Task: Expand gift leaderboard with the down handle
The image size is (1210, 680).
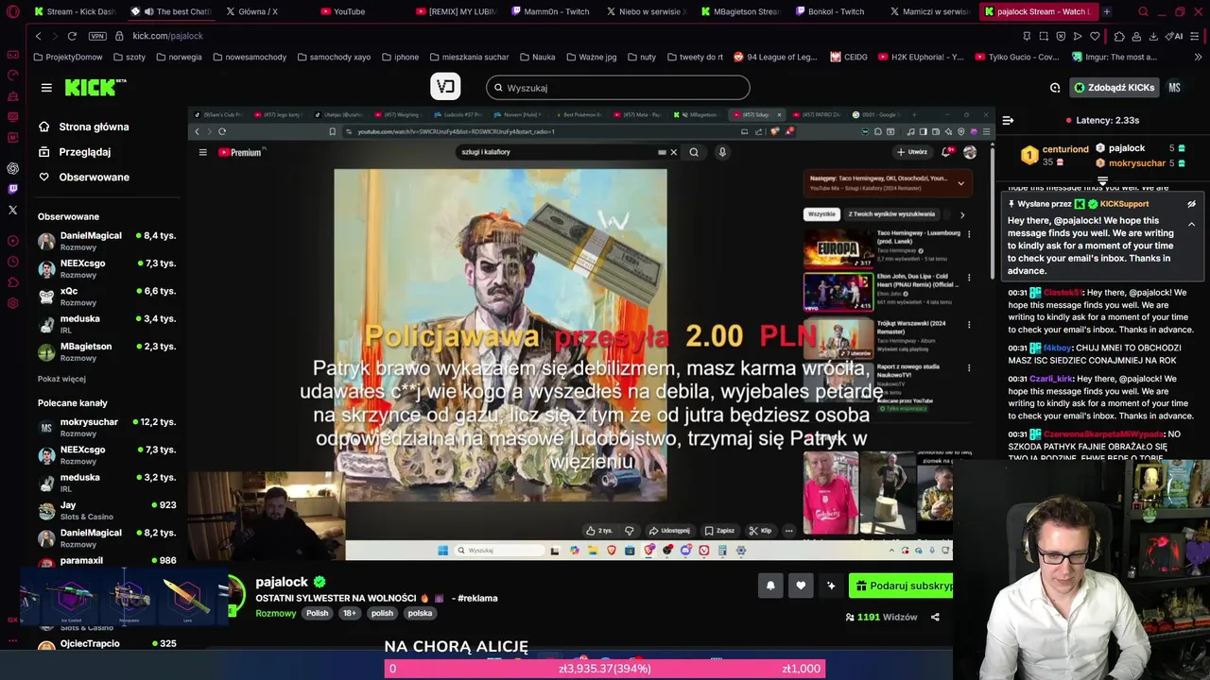Action: coord(1102,180)
